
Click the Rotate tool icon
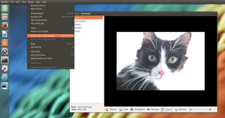107,109
